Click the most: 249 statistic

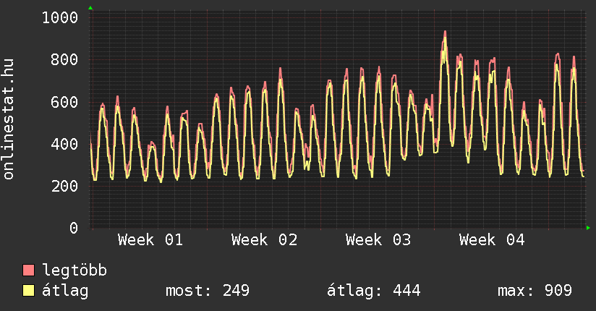point(208,291)
